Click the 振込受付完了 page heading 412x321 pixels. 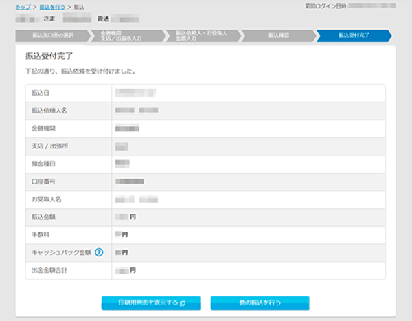[x=49, y=57]
